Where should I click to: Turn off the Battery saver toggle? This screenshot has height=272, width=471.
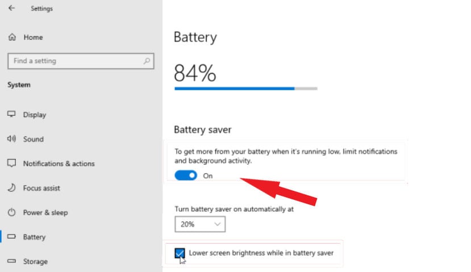coord(186,175)
